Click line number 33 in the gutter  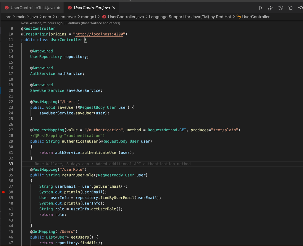[x=11, y=164]
